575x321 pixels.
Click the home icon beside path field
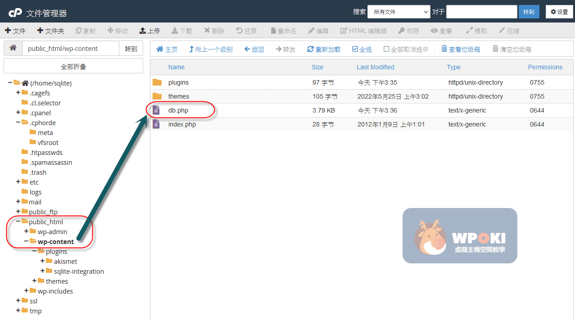[x=13, y=48]
